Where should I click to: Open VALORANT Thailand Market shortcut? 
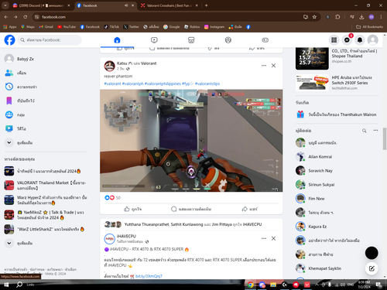(x=46, y=186)
